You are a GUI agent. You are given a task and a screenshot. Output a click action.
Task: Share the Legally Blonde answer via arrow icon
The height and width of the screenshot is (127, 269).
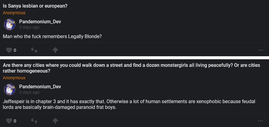click(x=55, y=50)
